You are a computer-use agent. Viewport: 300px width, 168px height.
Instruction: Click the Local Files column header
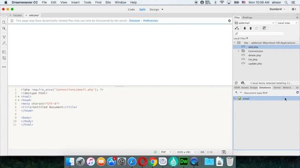[x=240, y=38]
